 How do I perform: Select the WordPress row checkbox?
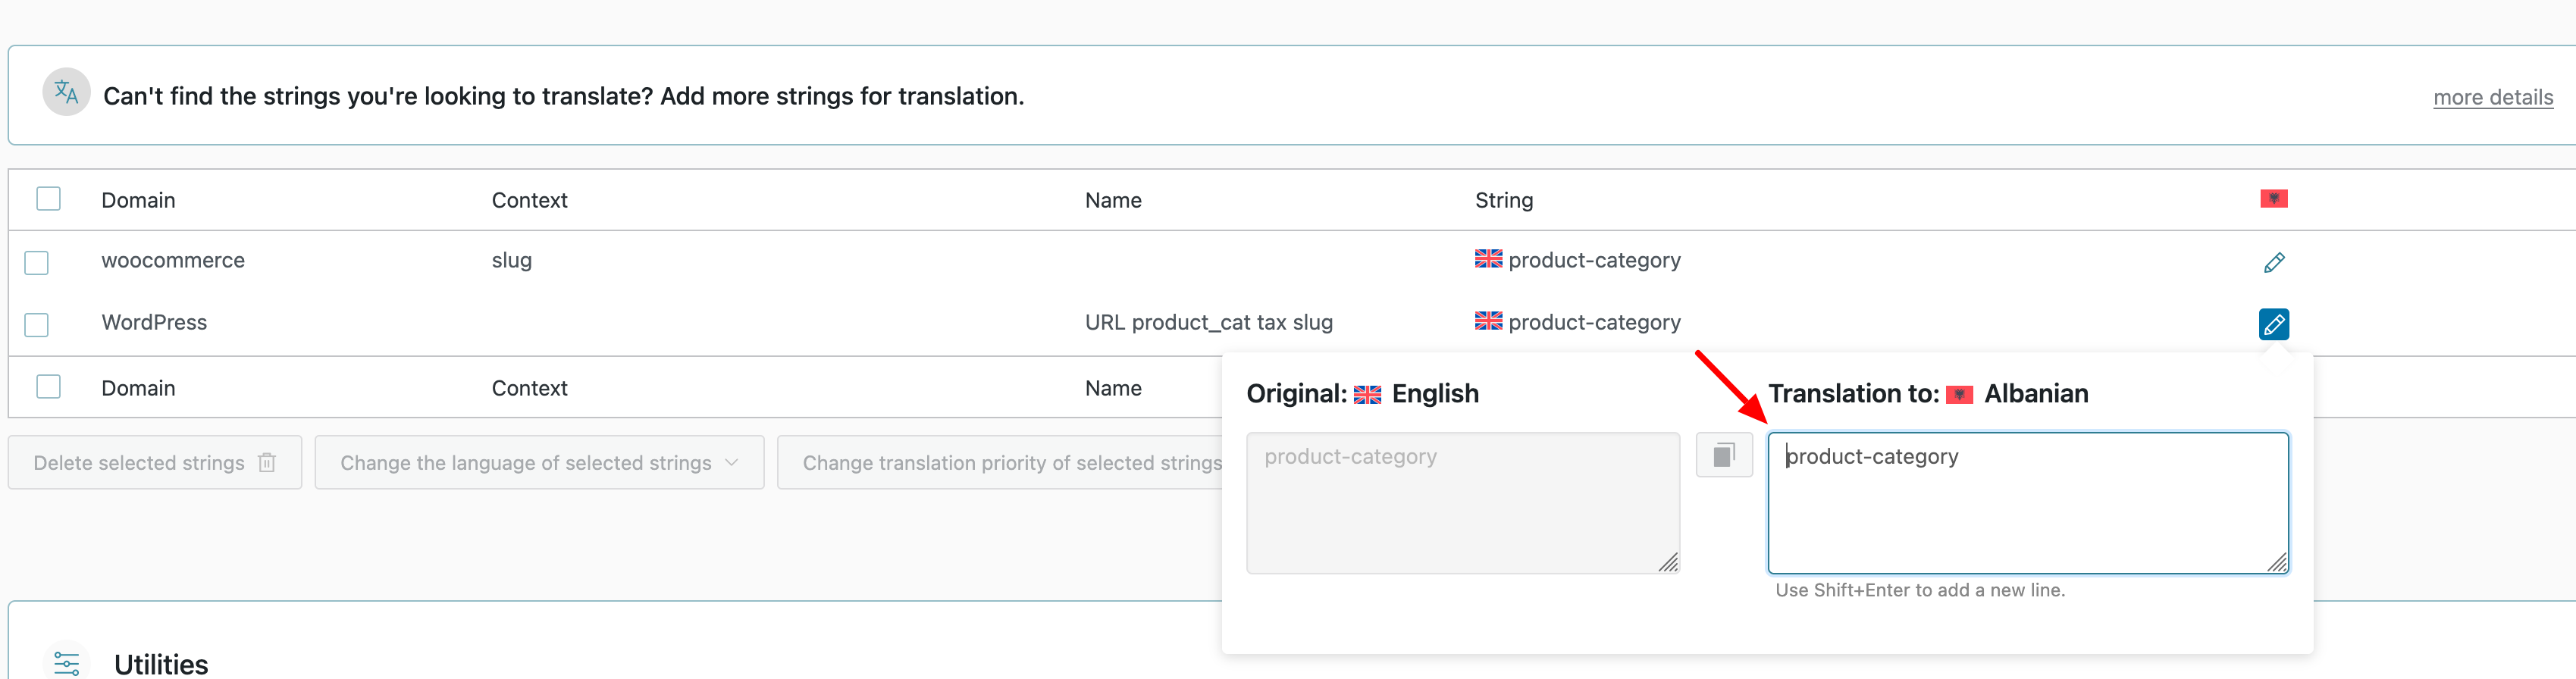pos(37,325)
